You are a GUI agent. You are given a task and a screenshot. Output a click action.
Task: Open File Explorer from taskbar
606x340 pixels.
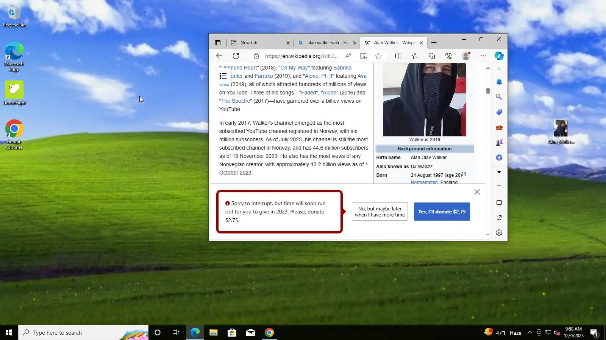click(x=213, y=332)
